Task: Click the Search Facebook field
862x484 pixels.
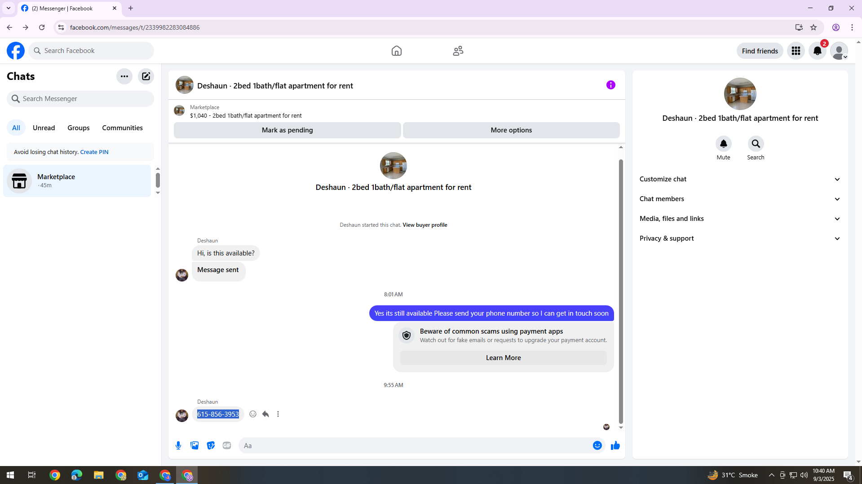Action: pyautogui.click(x=91, y=51)
